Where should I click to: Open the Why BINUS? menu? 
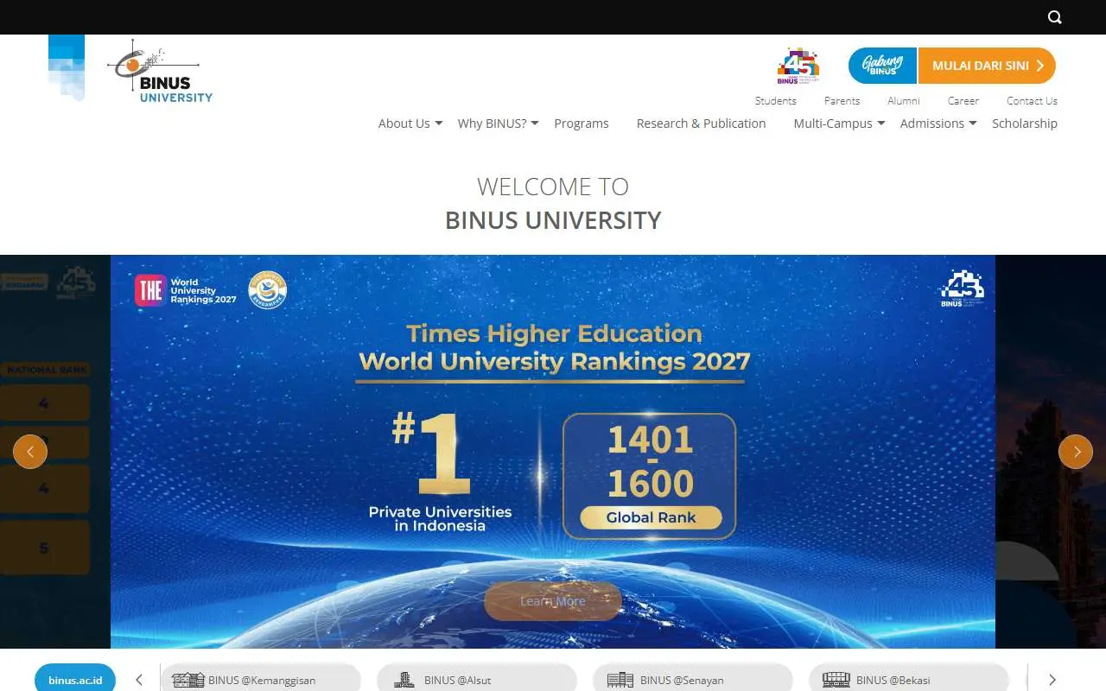(492, 124)
